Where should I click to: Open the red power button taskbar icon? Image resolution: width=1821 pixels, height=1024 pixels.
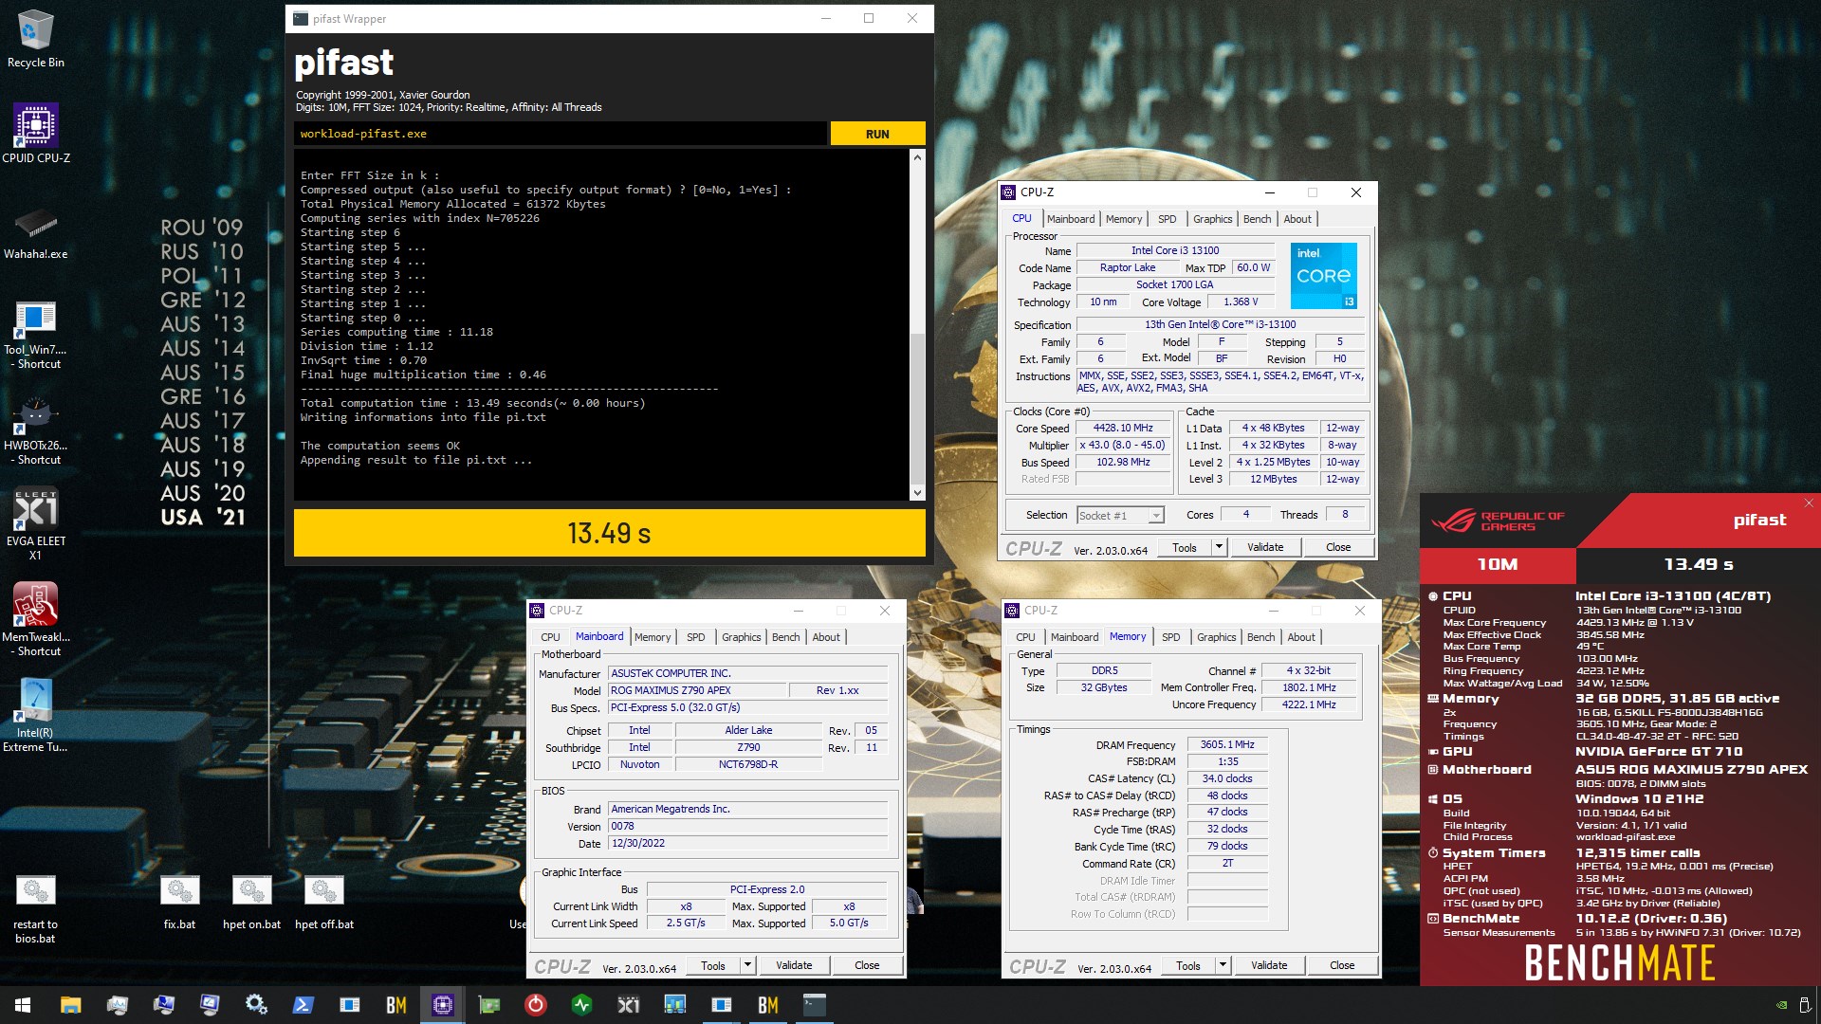536,1005
